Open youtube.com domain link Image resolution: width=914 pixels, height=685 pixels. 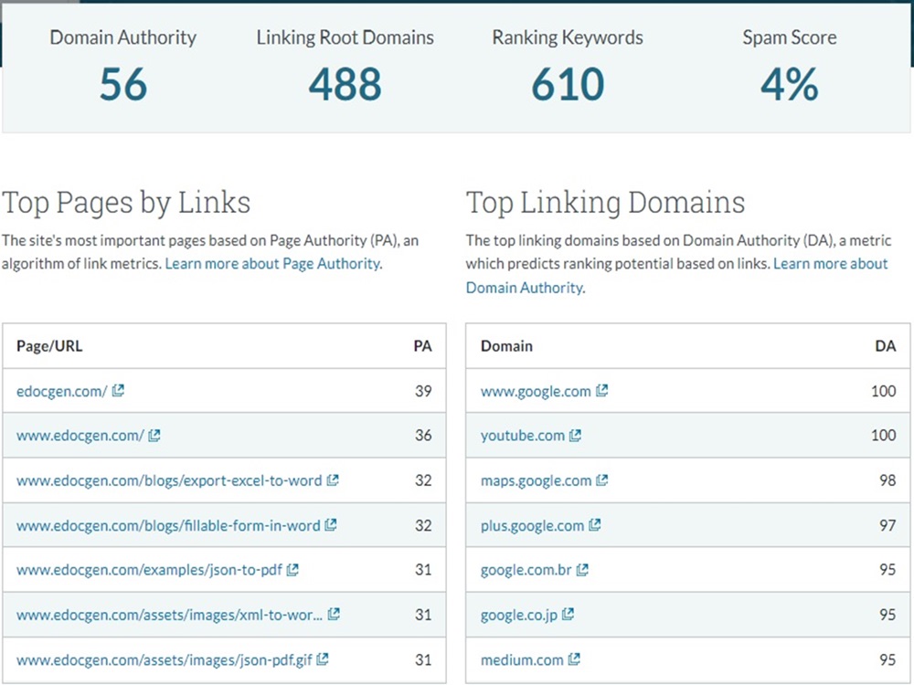coord(522,436)
